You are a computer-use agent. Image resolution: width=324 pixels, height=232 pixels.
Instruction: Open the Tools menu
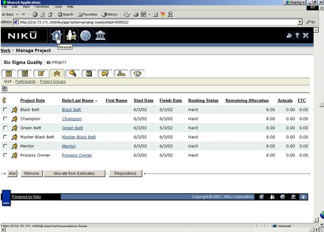58,7
